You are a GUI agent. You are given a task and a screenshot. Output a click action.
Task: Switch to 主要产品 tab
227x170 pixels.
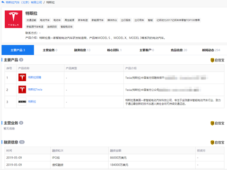[x=18, y=50]
